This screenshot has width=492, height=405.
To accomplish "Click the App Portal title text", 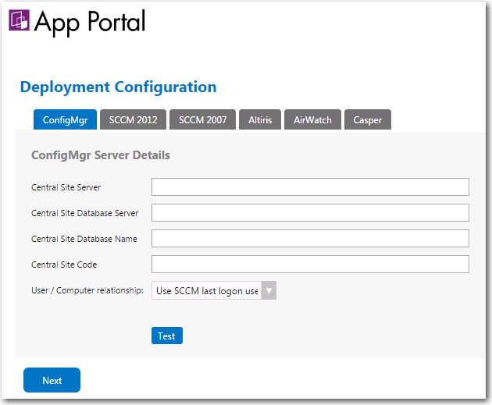I will click(x=90, y=23).
